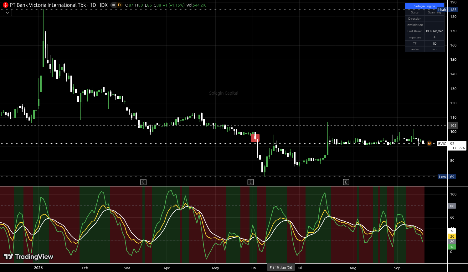Click the Impulses row label
Screen dimensions: 468x272
pos(415,37)
